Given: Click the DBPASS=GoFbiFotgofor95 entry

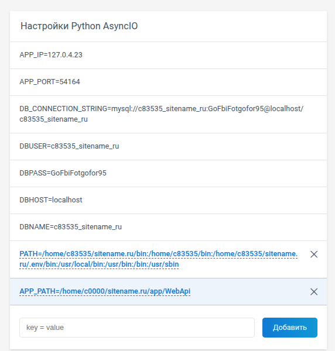Looking at the screenshot, I should 168,173.
